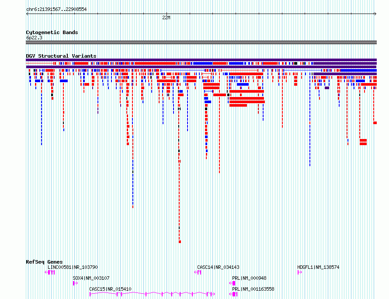Select the PRL NM_001163558 gene glyph

pyautogui.click(x=233, y=294)
